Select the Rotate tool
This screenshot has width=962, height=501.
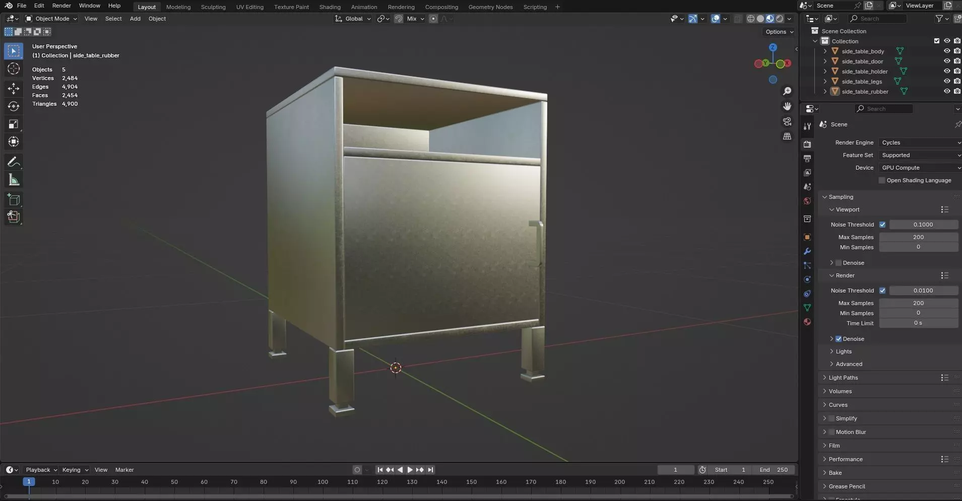(x=14, y=106)
